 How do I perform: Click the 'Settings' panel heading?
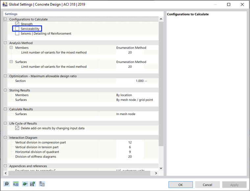click(x=11, y=14)
